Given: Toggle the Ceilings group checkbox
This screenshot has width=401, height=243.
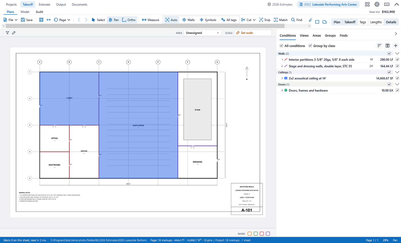Looking at the screenshot, I should (x=389, y=72).
